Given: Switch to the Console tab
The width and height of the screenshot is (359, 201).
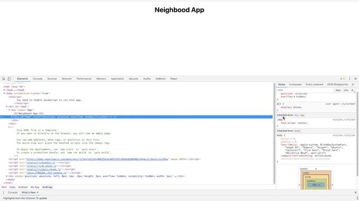Looking at the screenshot, I should [38, 79].
